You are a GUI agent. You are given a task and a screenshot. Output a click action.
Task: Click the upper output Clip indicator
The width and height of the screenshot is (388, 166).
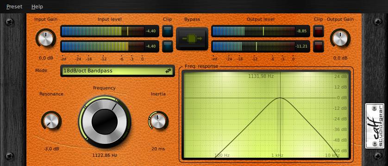tap(319, 31)
